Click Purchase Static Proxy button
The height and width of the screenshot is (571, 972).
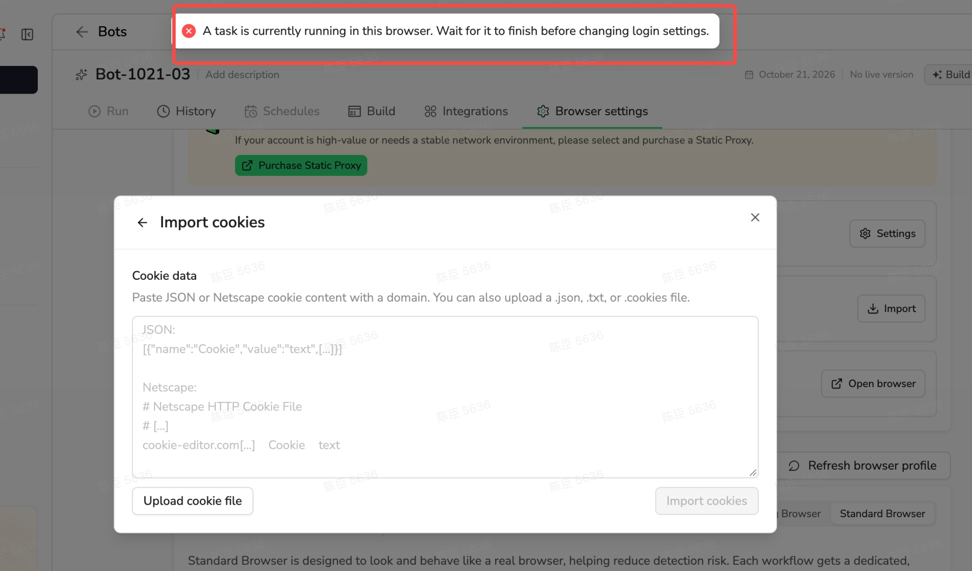[x=301, y=165]
